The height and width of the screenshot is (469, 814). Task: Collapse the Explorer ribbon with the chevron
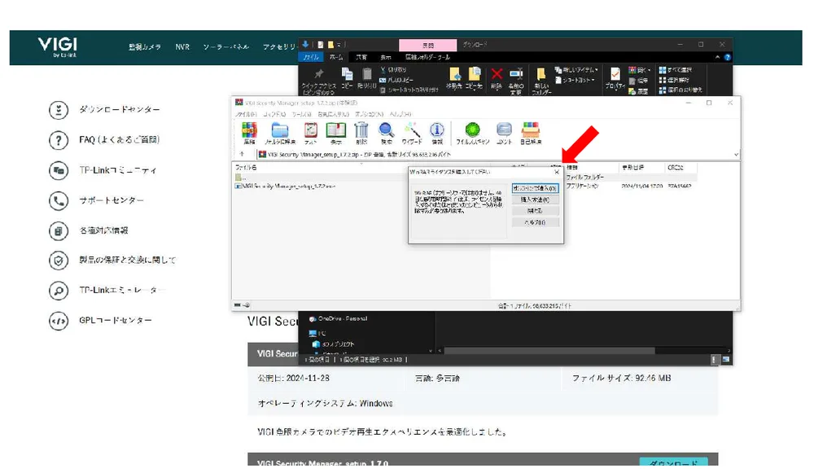click(x=717, y=57)
